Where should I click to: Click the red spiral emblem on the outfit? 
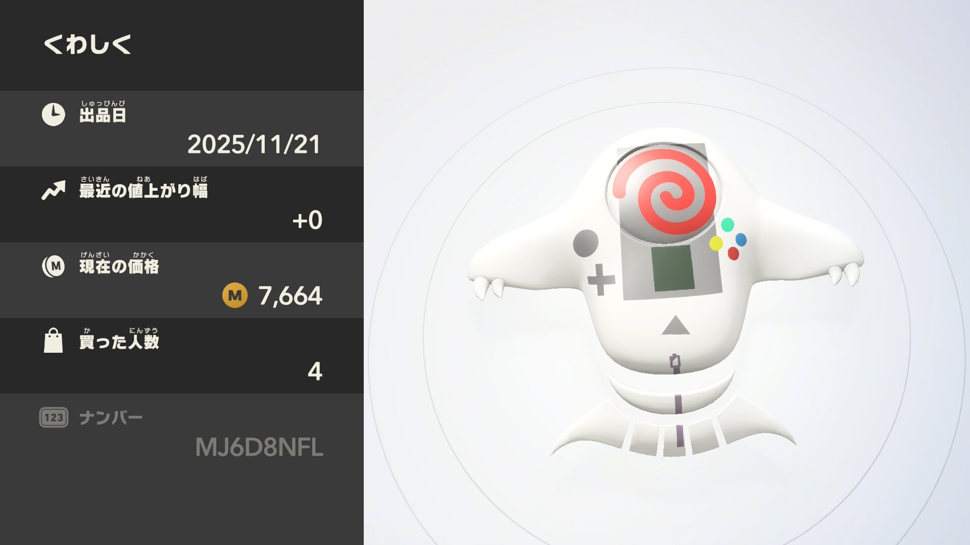[x=664, y=192]
